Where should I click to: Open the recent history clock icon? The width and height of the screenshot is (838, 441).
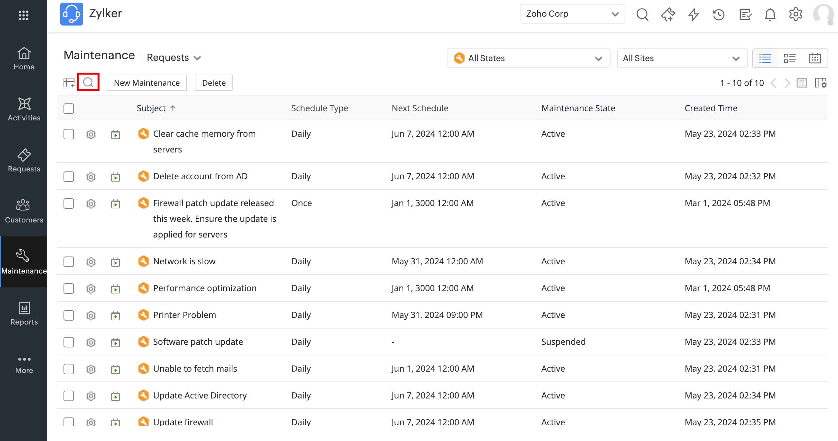point(719,14)
